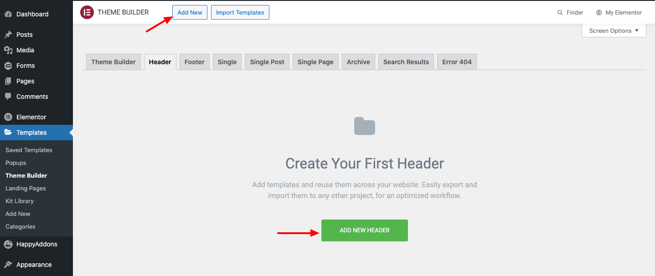Select the Templates menu item
Screen dimensions: 655x276
[36, 133]
